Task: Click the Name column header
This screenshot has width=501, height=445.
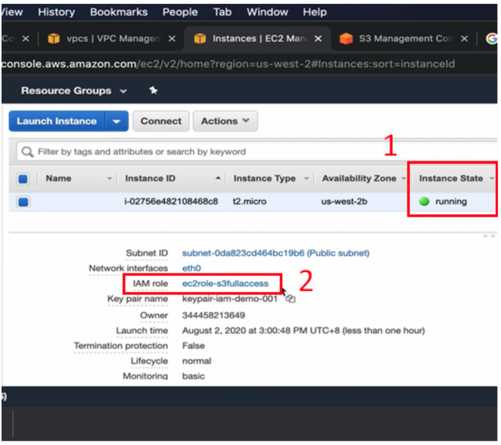Action: tap(59, 178)
